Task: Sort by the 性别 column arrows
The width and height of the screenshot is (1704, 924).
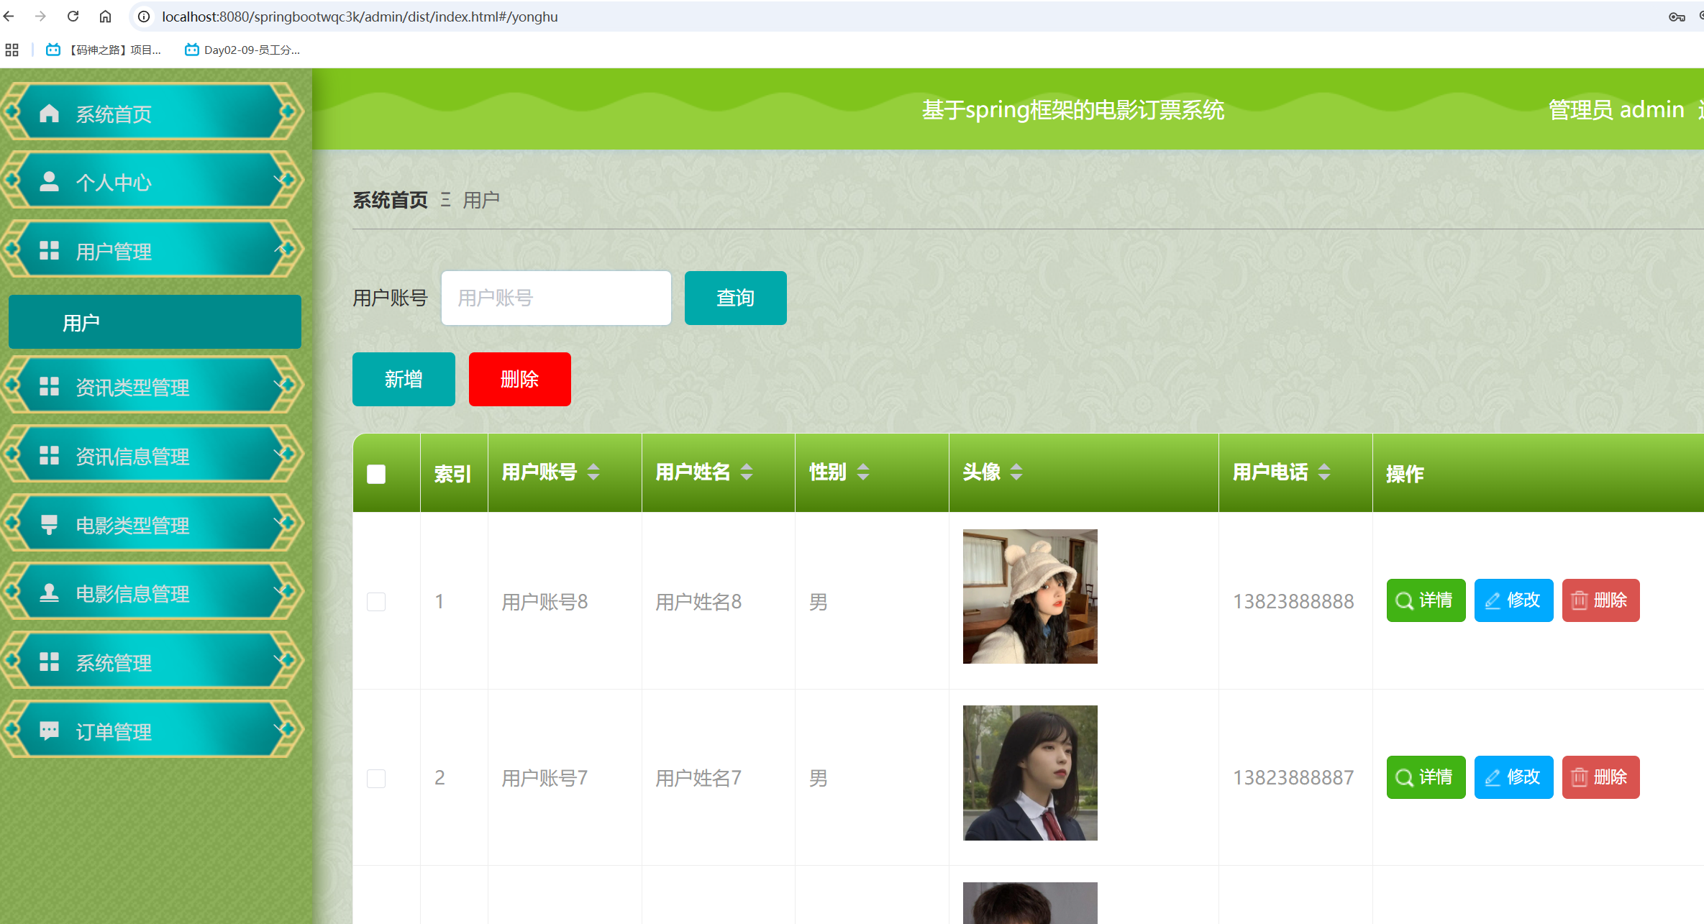Action: point(863,472)
